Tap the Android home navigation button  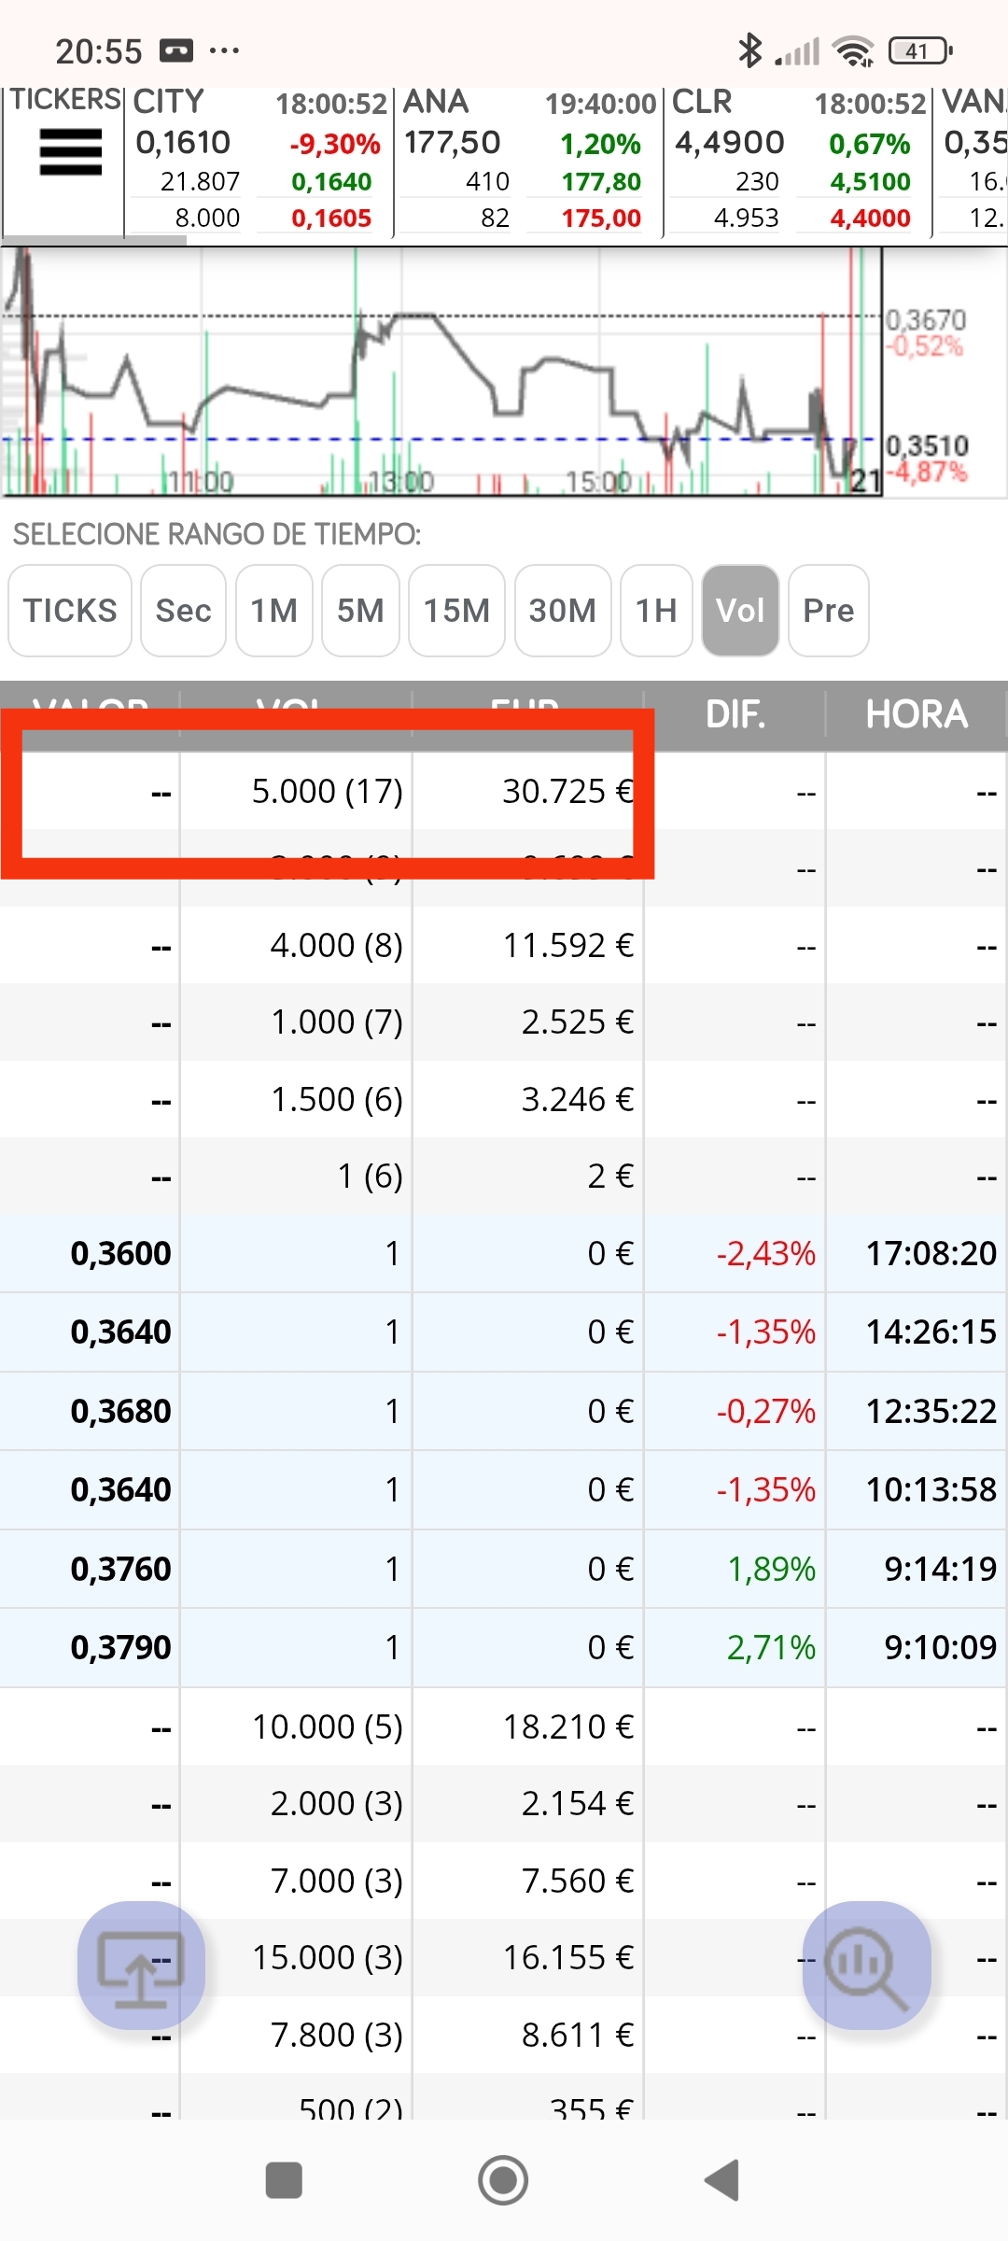point(503,2180)
